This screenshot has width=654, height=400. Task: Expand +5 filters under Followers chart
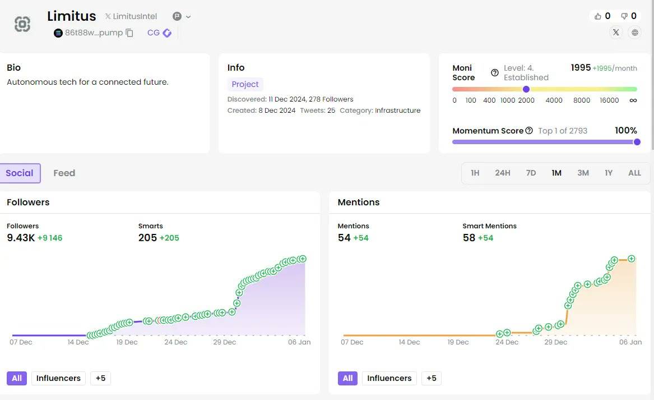click(x=100, y=378)
